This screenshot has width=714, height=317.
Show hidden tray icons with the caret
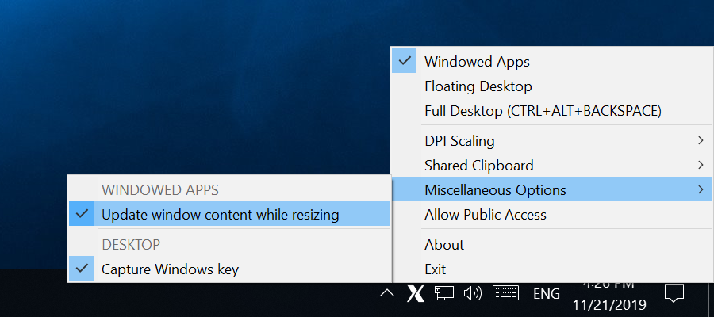(387, 294)
